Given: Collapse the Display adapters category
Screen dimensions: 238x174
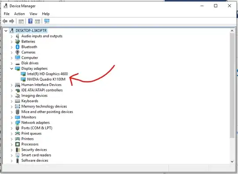Looking at the screenshot, I should coord(11,69).
